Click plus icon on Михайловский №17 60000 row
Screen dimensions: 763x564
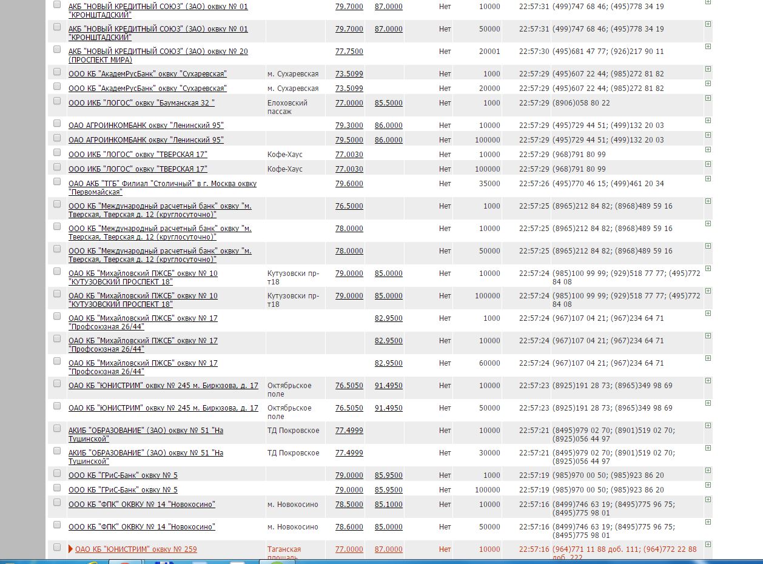click(x=708, y=358)
